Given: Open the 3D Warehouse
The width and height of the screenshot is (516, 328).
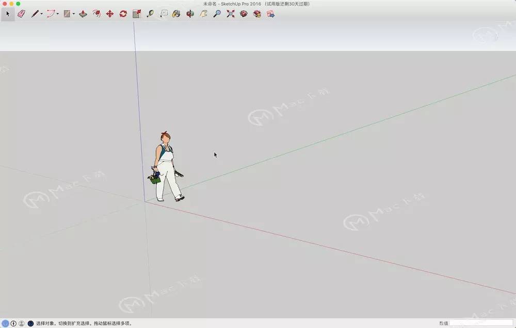Looking at the screenshot, I should pos(244,14).
